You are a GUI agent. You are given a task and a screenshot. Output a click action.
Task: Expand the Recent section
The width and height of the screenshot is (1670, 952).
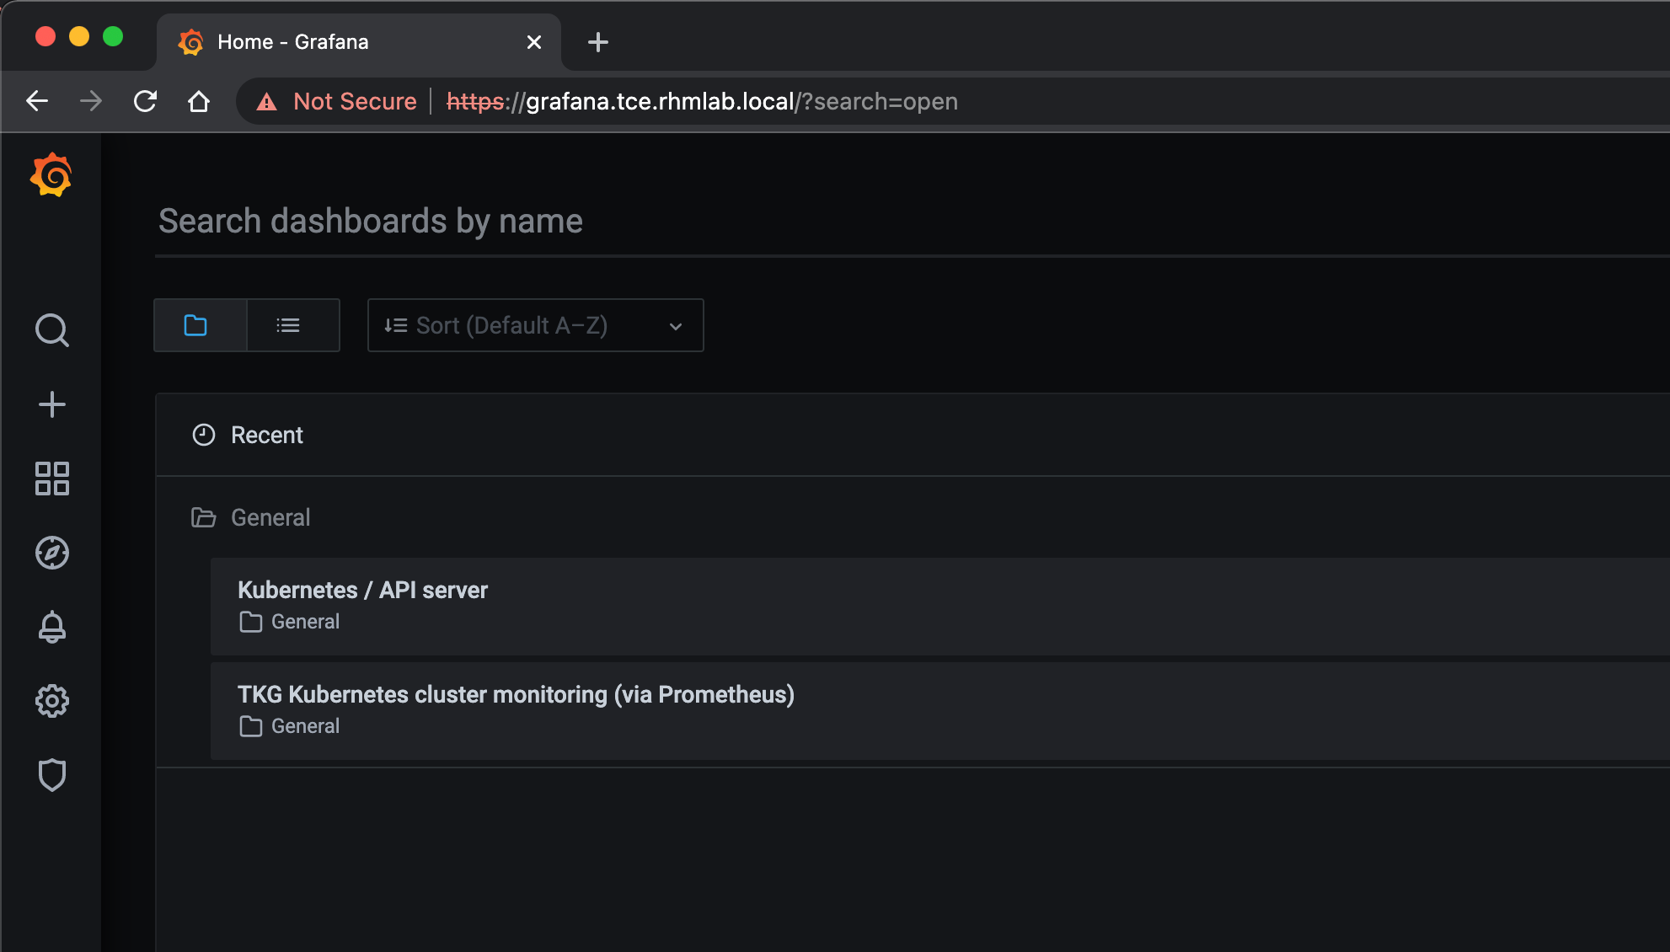click(913, 435)
